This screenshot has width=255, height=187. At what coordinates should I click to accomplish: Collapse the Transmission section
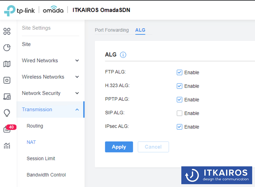click(x=50, y=109)
